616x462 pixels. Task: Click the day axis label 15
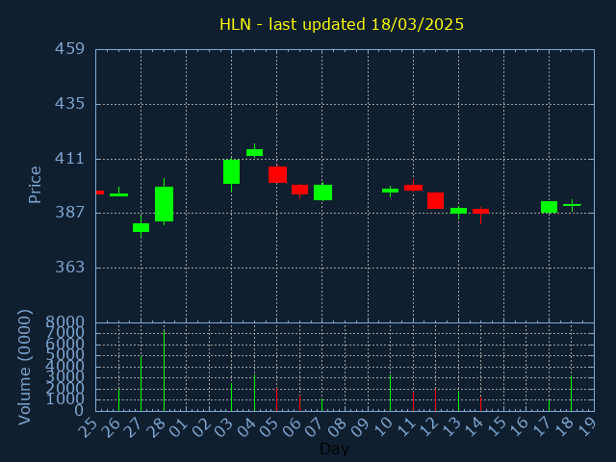[x=497, y=427]
